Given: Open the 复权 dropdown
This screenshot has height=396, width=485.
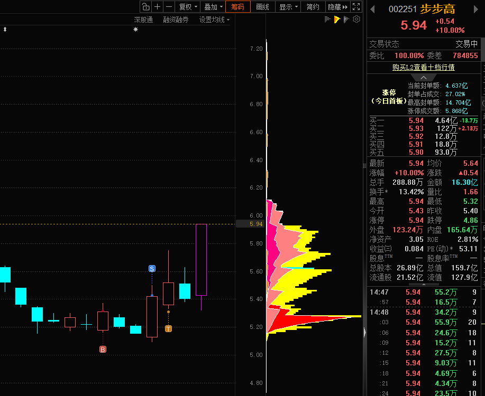Looking at the screenshot, I should 188,6.
